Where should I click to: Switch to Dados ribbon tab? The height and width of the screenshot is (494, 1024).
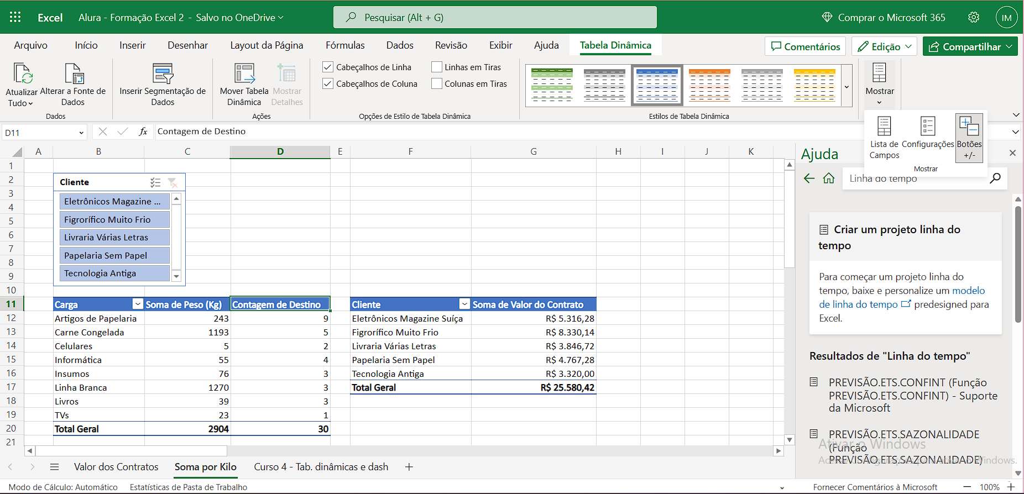click(x=400, y=45)
